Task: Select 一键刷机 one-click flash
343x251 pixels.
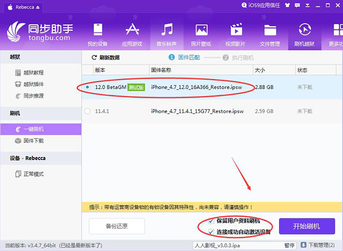Action: click(41, 129)
